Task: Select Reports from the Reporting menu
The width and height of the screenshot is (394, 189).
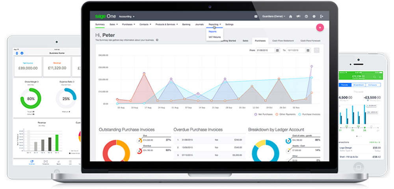Action: click(x=212, y=32)
